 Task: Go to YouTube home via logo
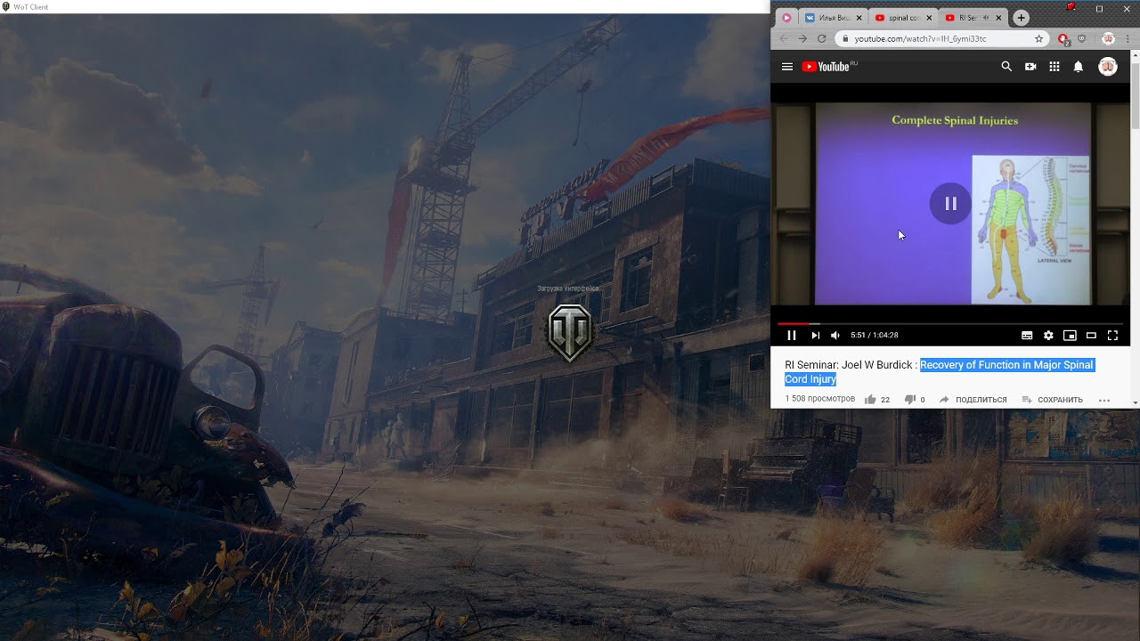click(x=829, y=67)
